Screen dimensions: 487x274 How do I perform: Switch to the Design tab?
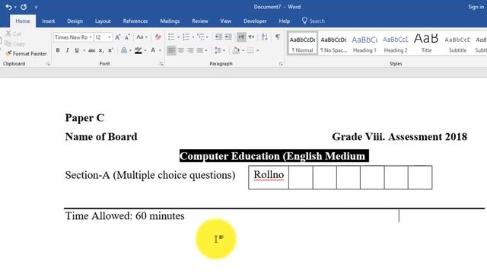coord(75,21)
